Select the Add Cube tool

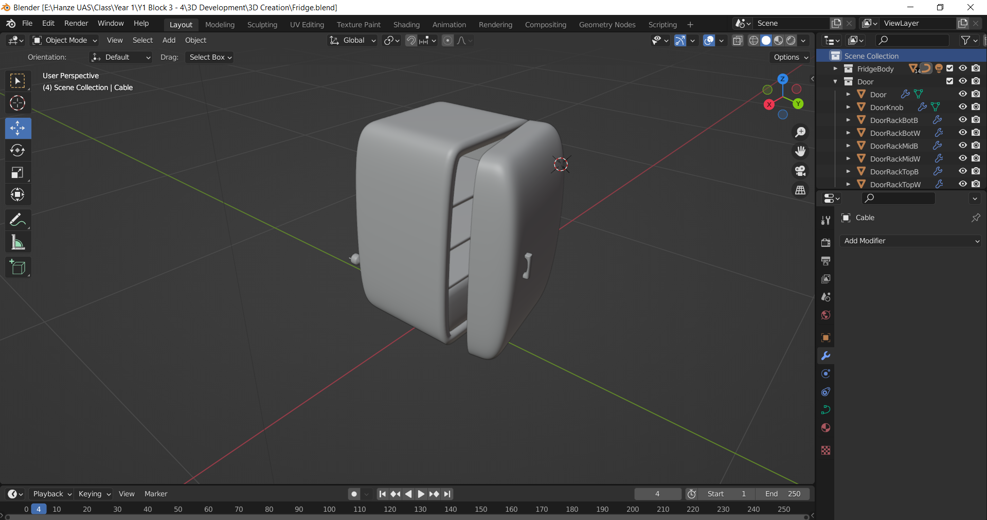coord(18,267)
